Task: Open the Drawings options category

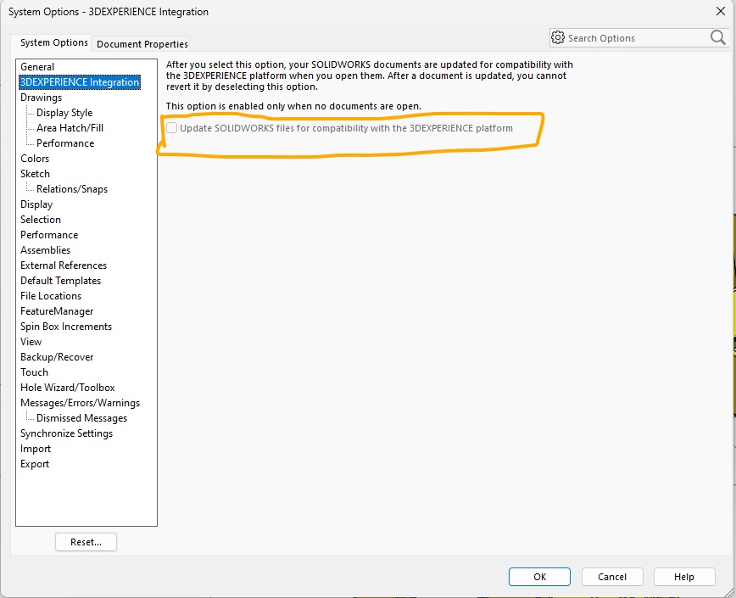Action: [x=41, y=98]
